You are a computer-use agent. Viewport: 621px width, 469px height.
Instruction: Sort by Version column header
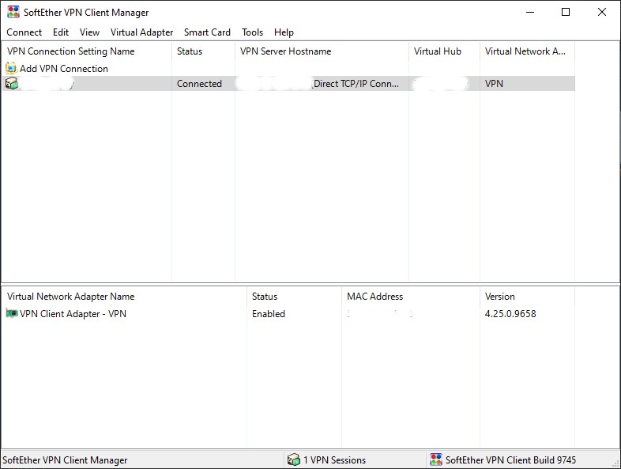(527, 297)
